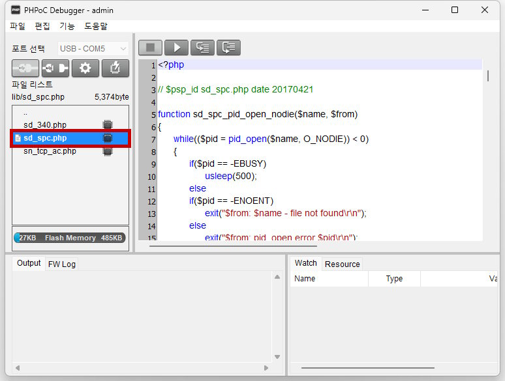The width and height of the screenshot is (505, 381).
Task: Click the disconnect plug icon
Action: coord(55,68)
